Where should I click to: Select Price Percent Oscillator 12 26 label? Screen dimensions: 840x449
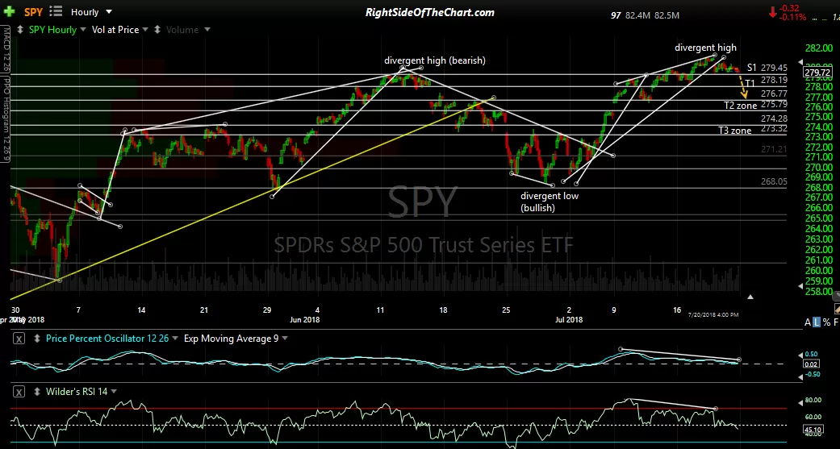(x=107, y=339)
